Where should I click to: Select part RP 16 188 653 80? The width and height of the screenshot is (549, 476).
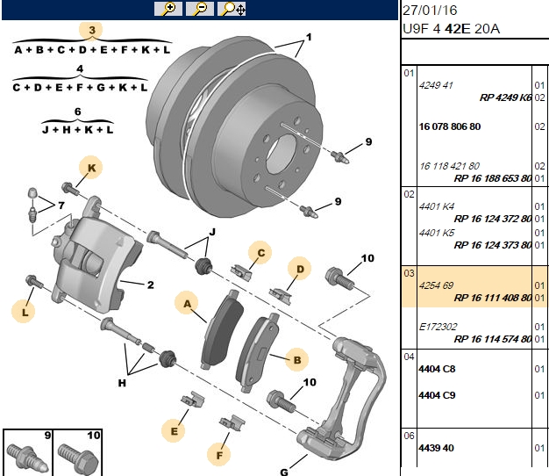[x=493, y=178]
